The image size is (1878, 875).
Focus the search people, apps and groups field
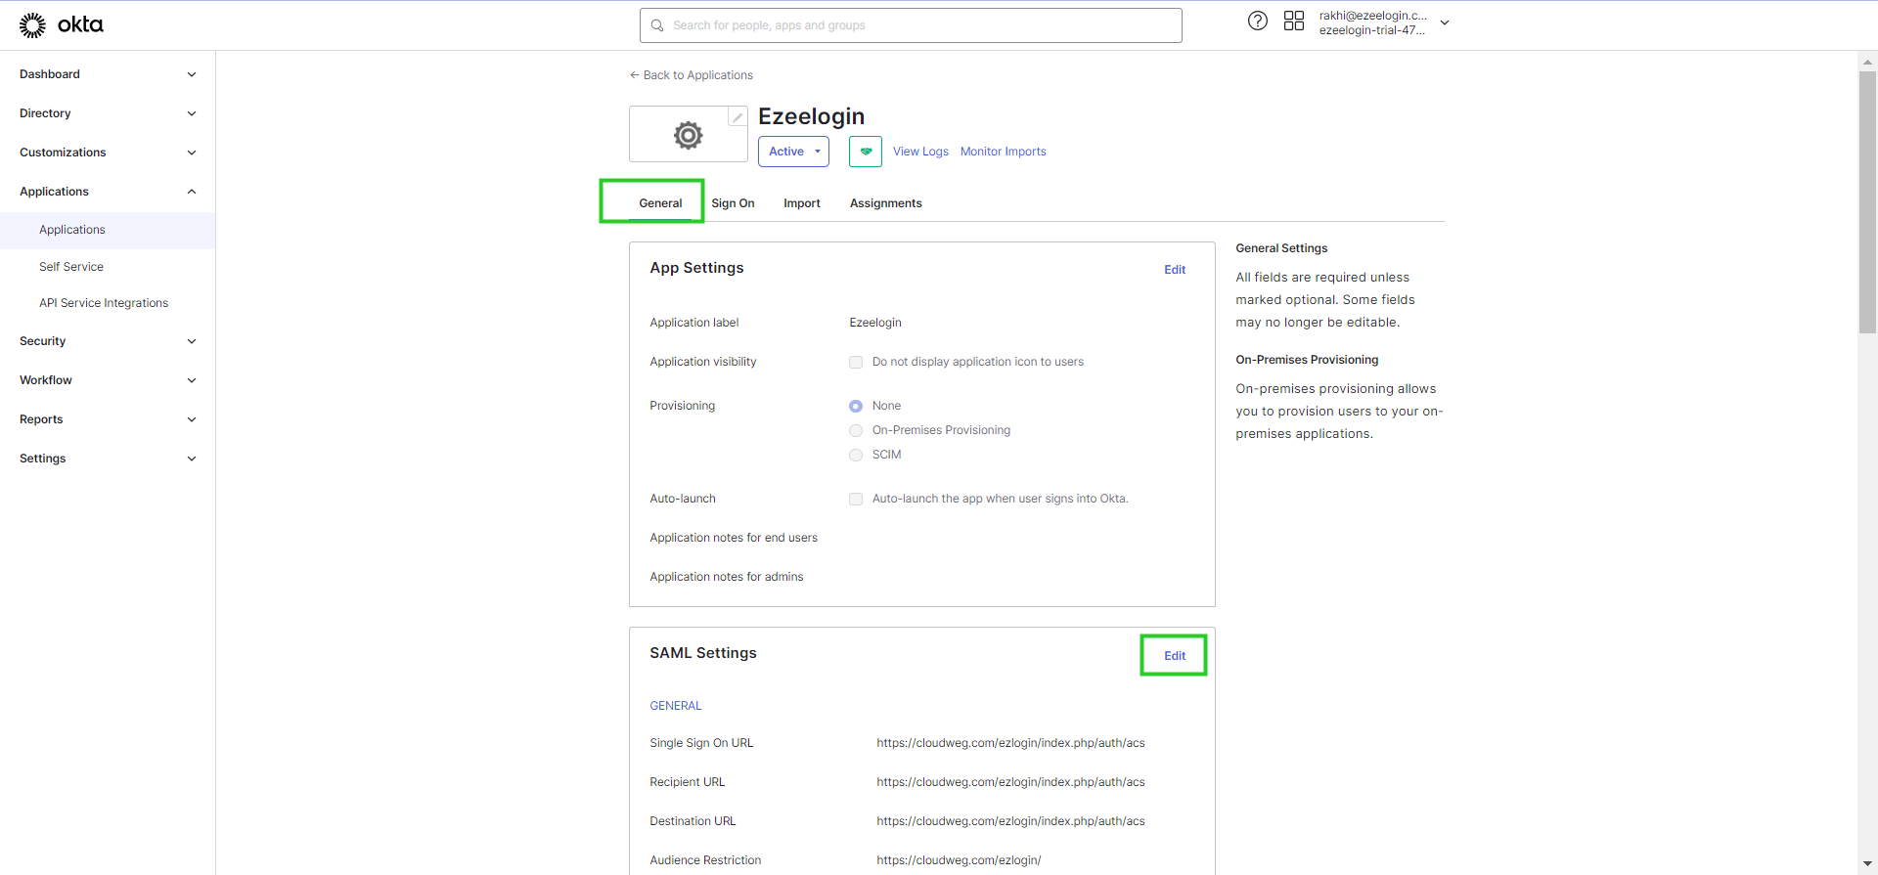911,25
